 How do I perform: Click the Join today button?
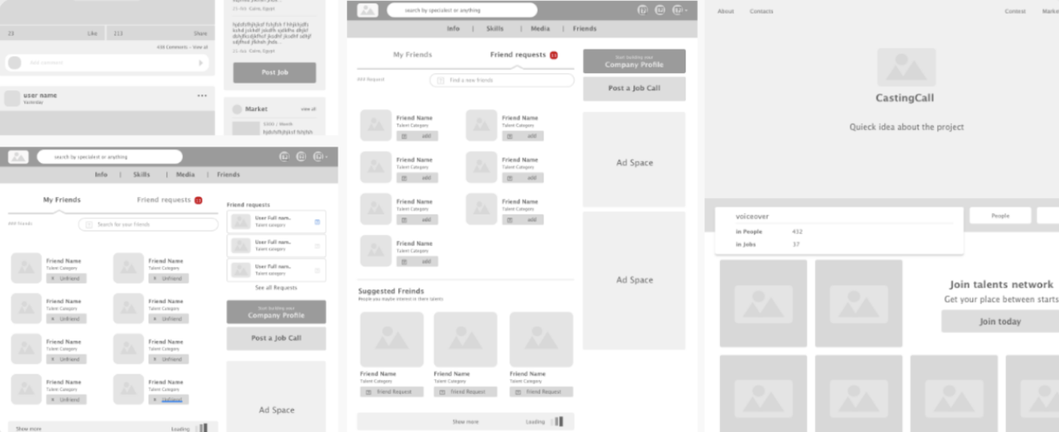coord(1000,321)
